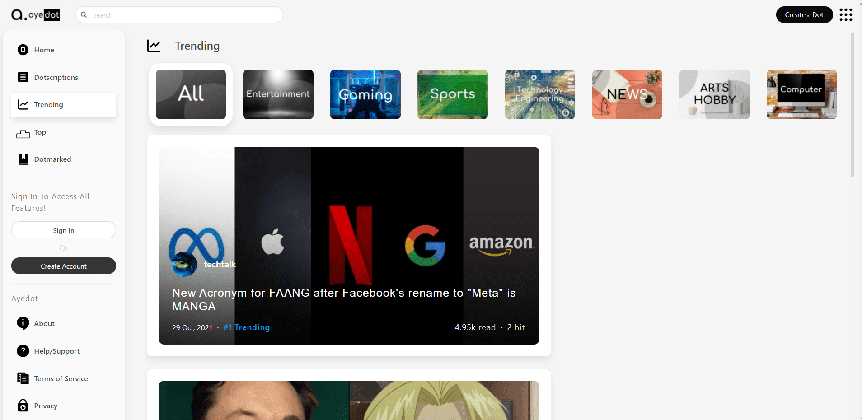Screen dimensions: 862x420
Task: Click the Dotscriptions list icon
Action: point(23,77)
